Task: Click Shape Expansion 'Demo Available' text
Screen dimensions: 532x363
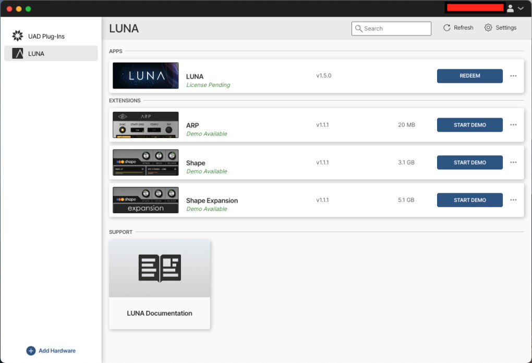Action: (207, 209)
